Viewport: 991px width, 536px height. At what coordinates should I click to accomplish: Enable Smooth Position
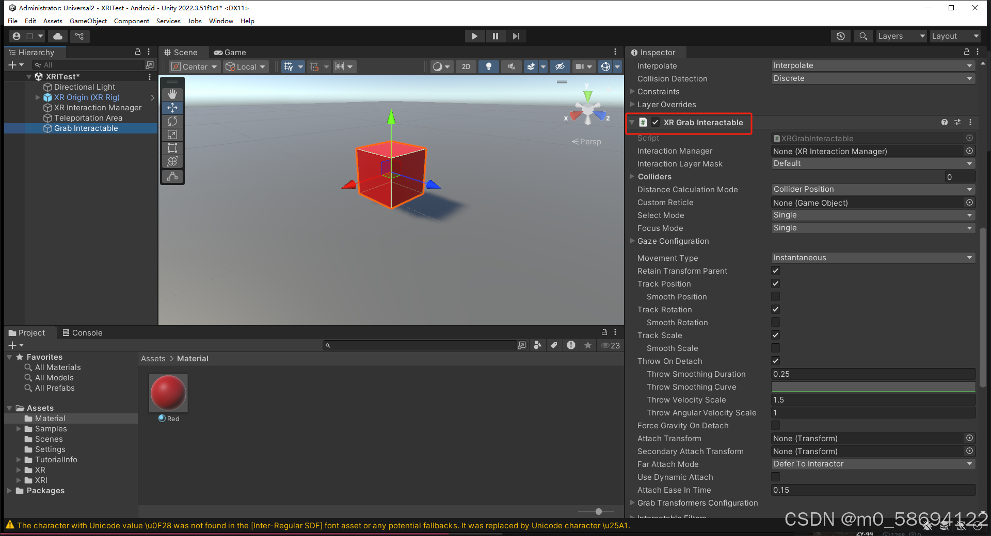[775, 296]
